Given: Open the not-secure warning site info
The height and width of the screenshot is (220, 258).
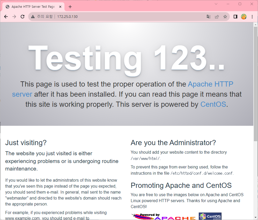Looking at the screenshot, I should 33,17.
